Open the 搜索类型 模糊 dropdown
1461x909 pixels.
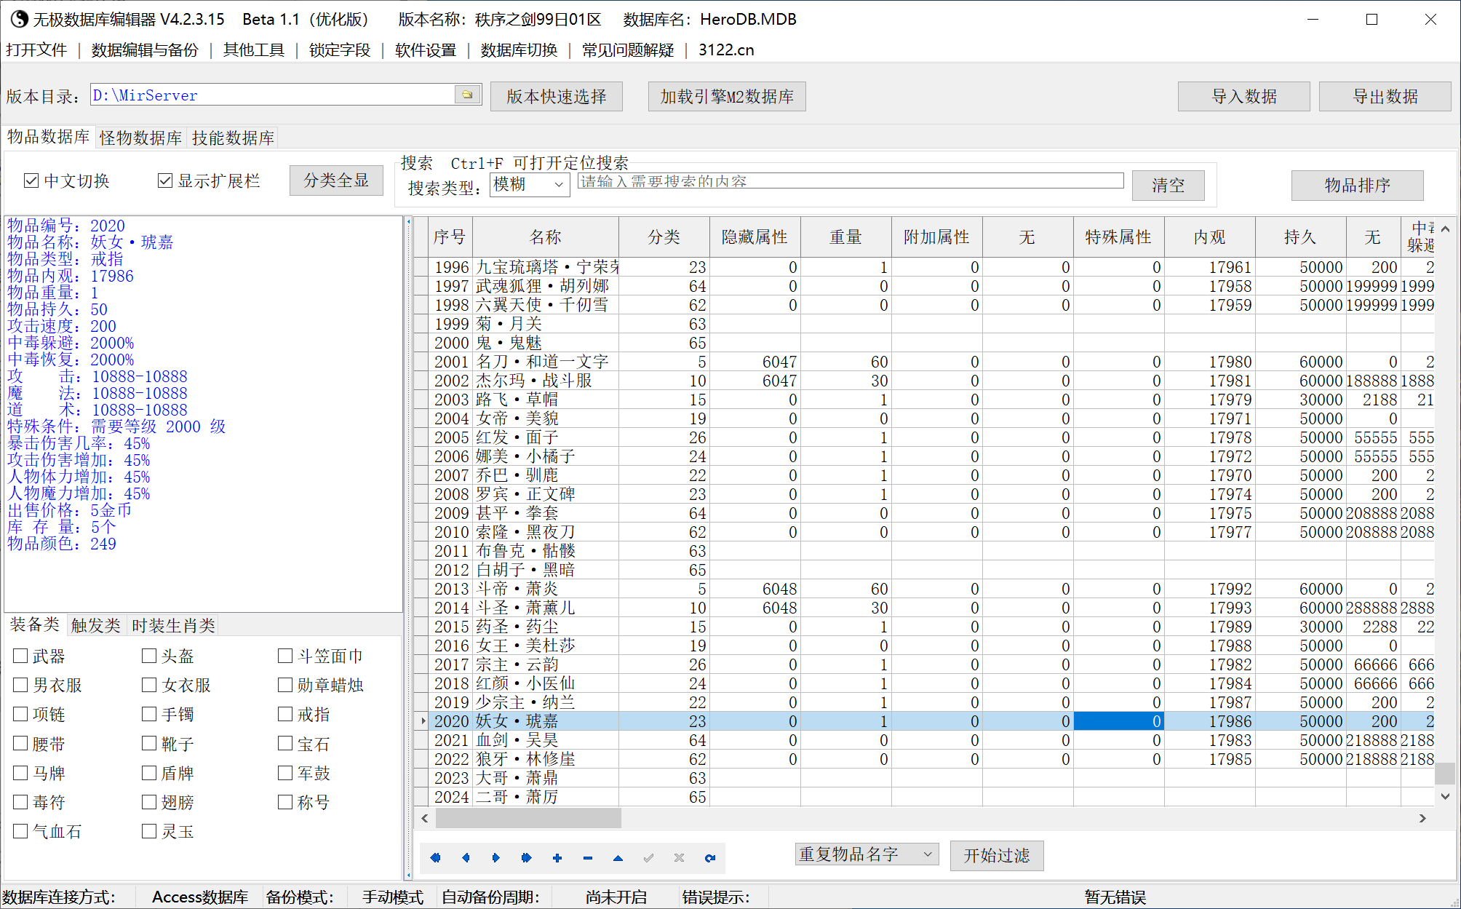click(530, 185)
